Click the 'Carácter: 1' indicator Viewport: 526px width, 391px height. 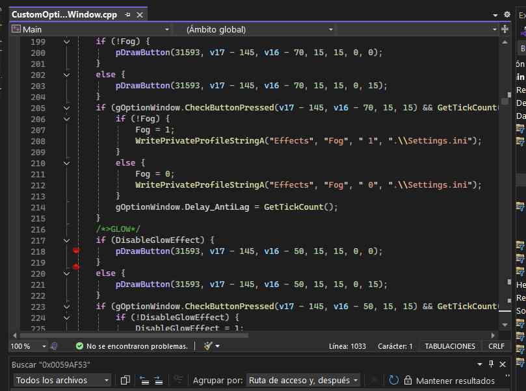click(x=395, y=346)
